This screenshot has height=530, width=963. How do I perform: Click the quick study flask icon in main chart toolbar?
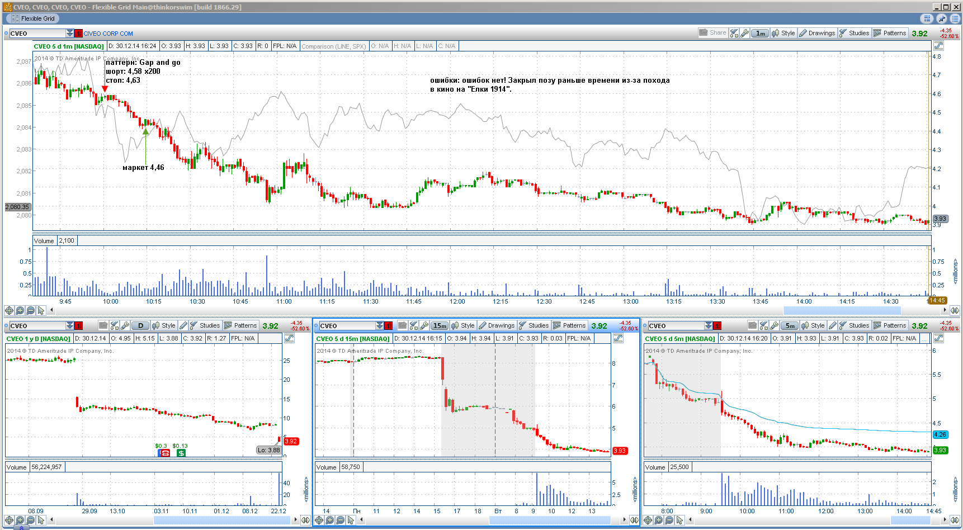[x=734, y=33]
